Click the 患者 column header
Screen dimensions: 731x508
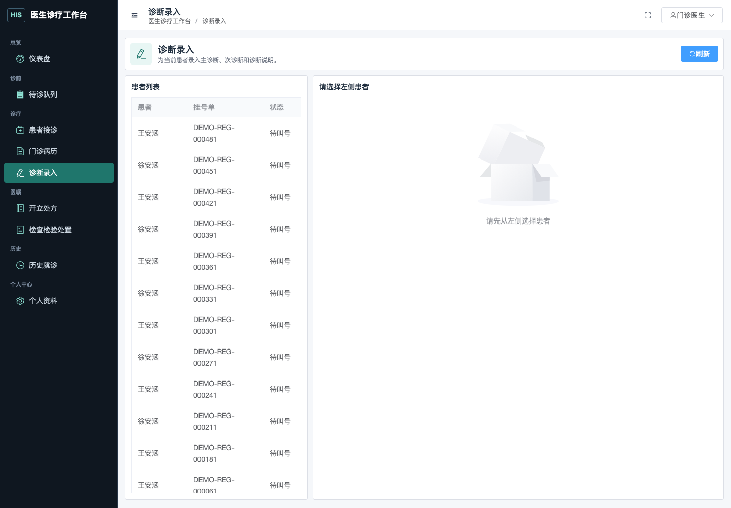[x=159, y=107]
